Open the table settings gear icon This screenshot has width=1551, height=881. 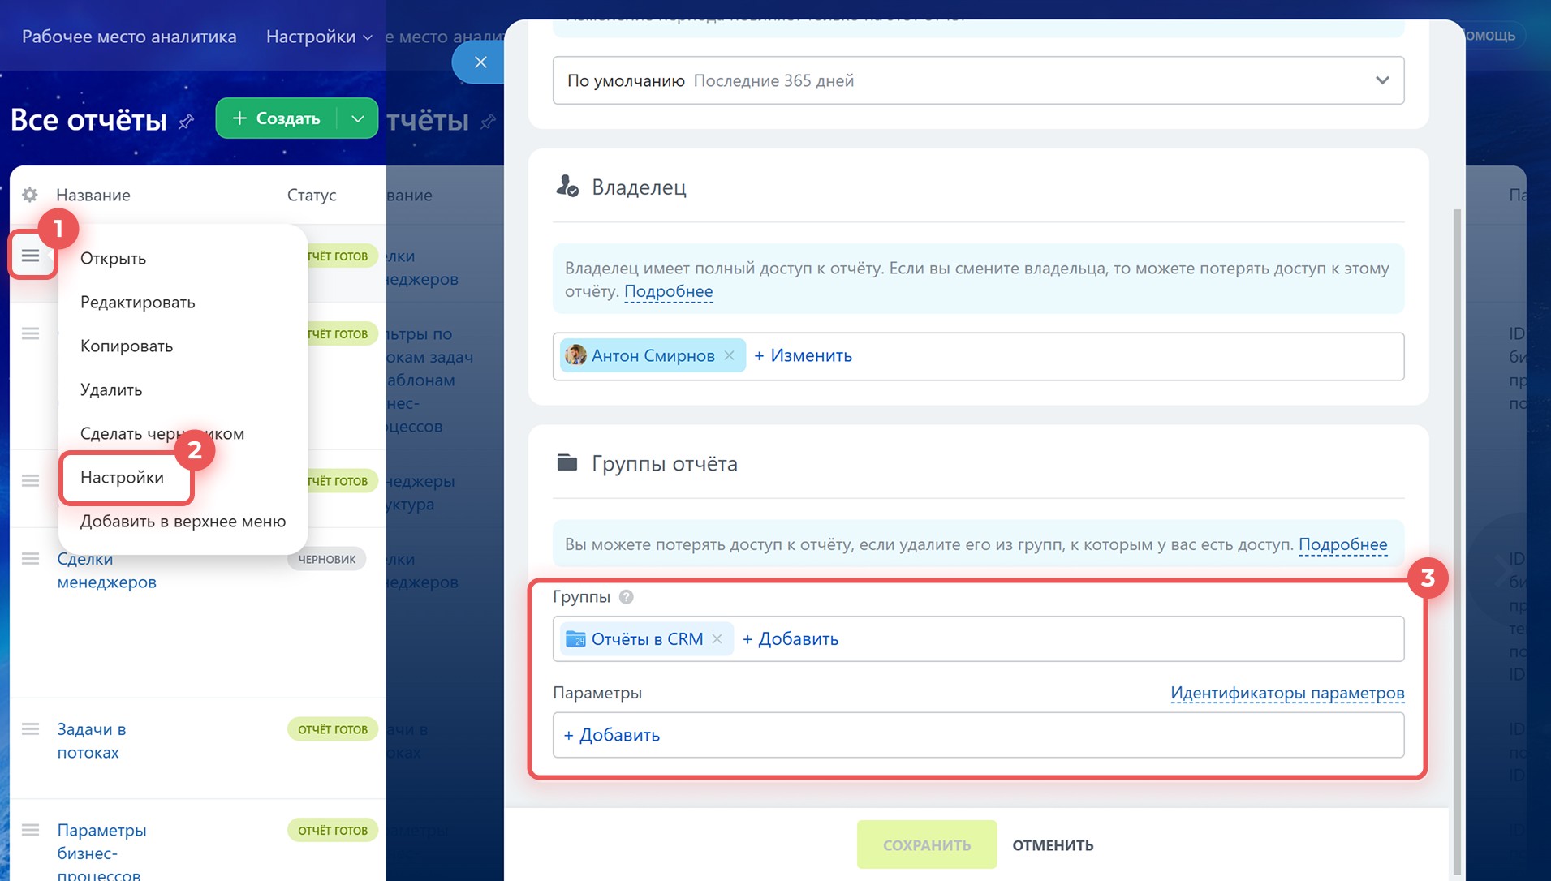point(30,195)
